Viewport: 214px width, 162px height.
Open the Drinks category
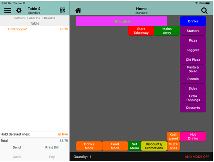193,21
